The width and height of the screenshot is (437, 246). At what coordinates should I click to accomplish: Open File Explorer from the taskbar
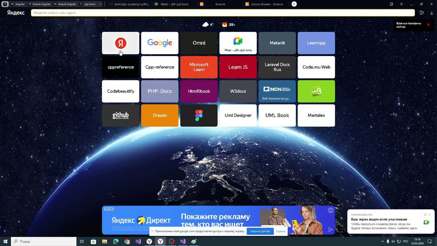click(x=104, y=242)
